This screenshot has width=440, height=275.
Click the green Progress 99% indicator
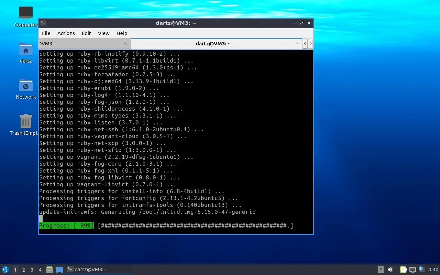click(x=66, y=225)
